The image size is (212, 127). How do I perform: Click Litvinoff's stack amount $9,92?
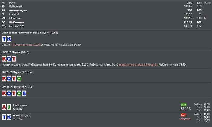(189, 14)
